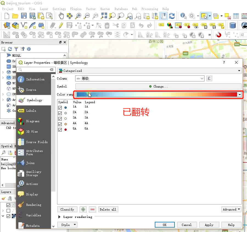Click the expression builder button beside Column
Viewport: 247px width, 232px height.
click(209, 78)
